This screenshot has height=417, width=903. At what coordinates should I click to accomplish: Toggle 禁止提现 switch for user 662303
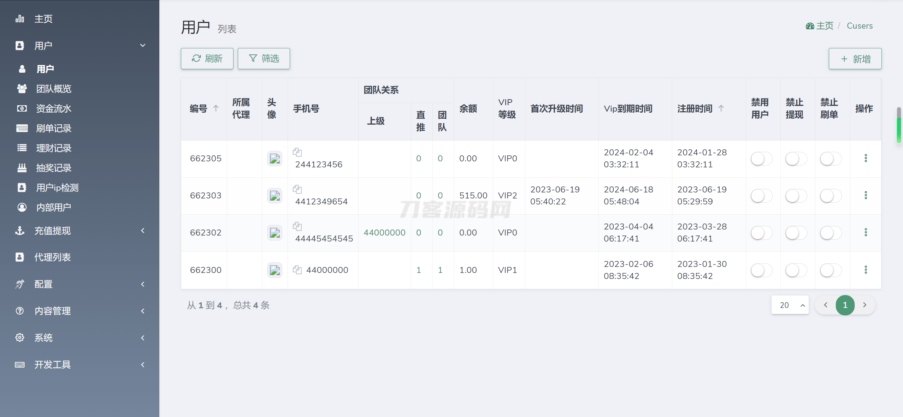796,196
